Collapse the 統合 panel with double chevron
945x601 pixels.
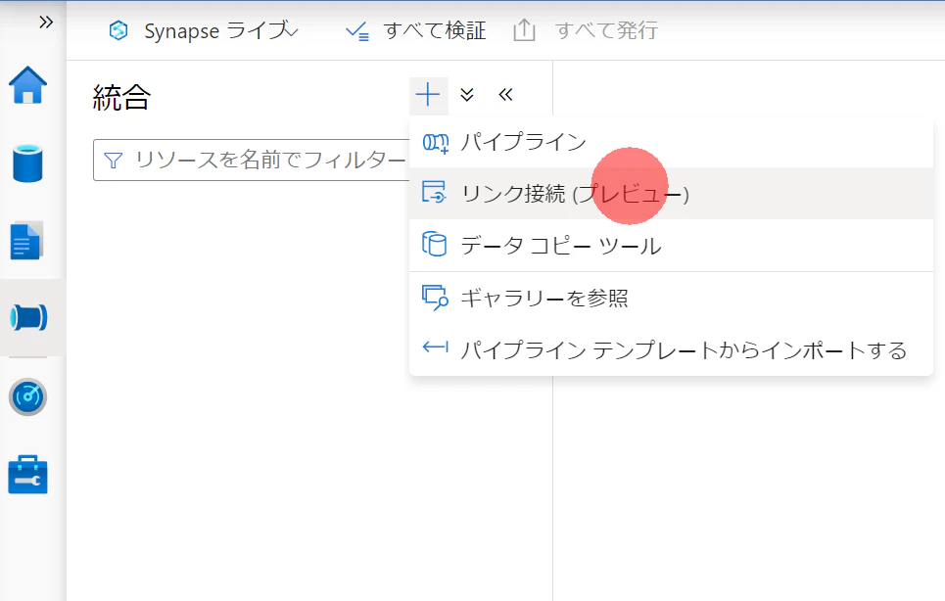coord(505,95)
